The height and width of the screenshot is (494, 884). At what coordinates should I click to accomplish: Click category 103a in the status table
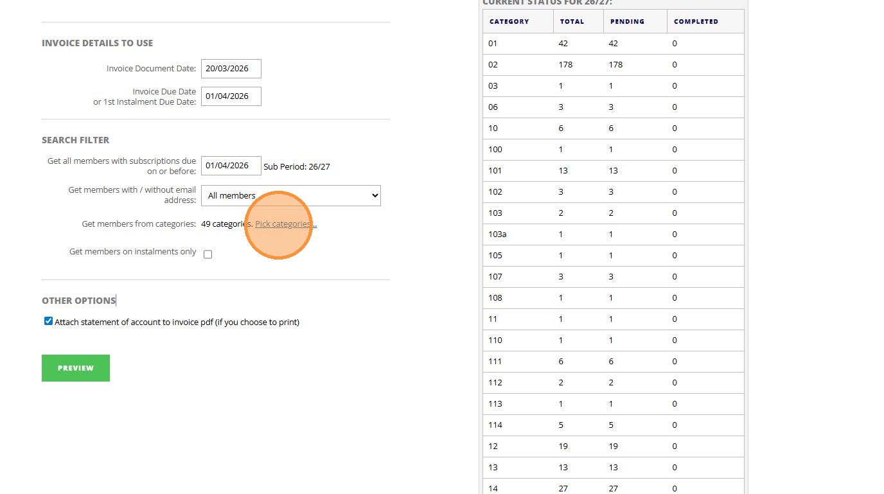tap(497, 234)
